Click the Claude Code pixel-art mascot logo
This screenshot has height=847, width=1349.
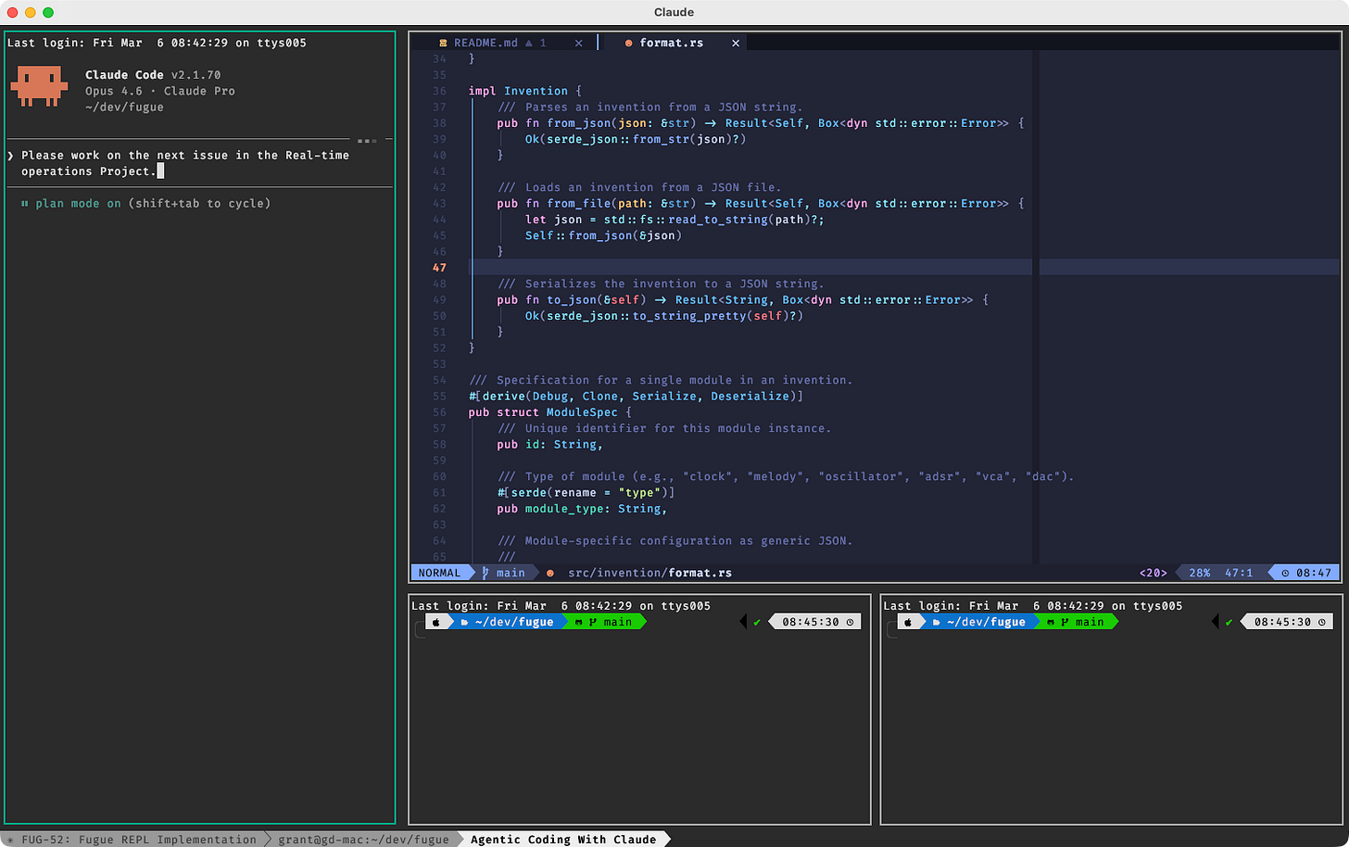tap(39, 87)
